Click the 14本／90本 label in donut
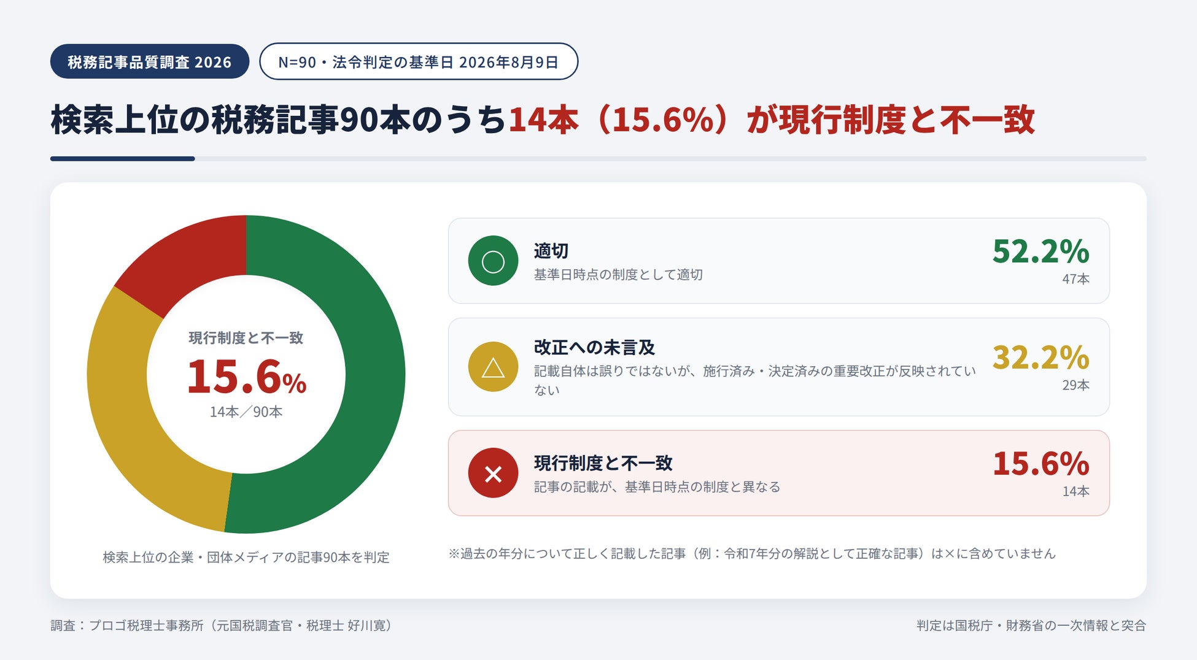1197x660 pixels. pos(246,412)
